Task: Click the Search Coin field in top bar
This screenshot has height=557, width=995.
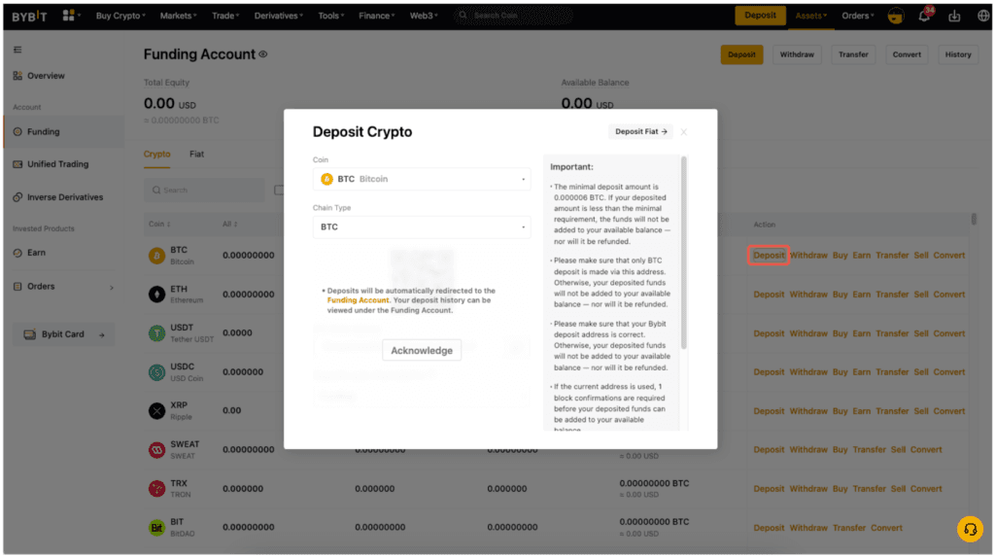Action: tap(514, 16)
